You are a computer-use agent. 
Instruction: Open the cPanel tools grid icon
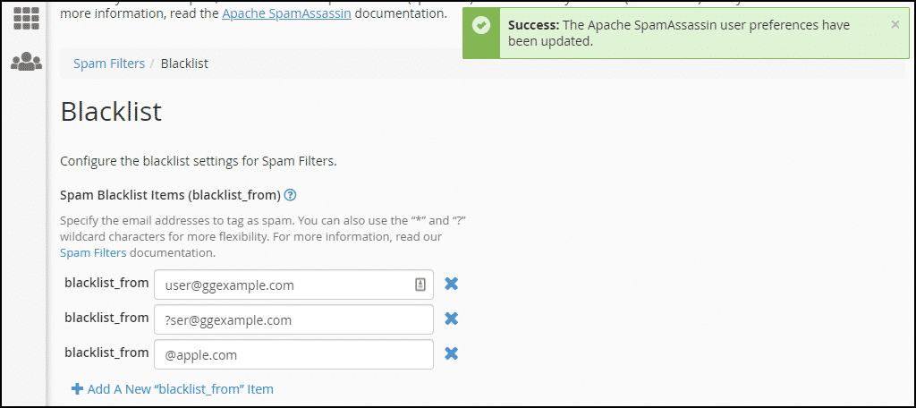tap(26, 18)
